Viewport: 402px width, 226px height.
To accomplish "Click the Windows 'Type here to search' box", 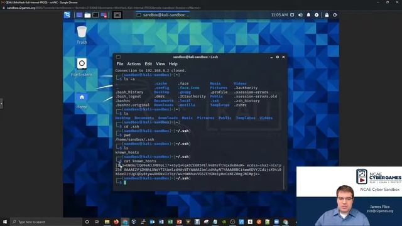I will (46, 222).
